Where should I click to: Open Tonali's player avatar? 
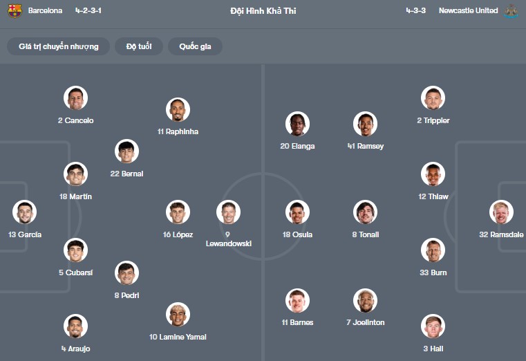(365, 212)
